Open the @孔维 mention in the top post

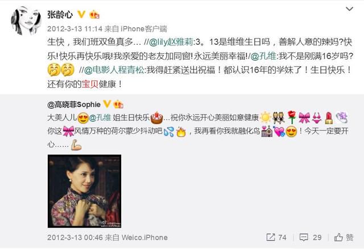(263, 56)
